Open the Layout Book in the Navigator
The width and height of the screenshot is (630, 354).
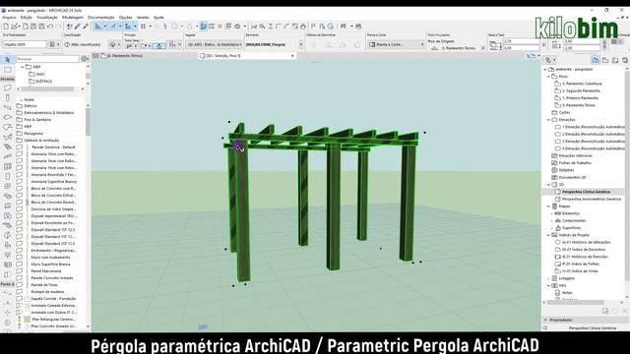pos(615,60)
